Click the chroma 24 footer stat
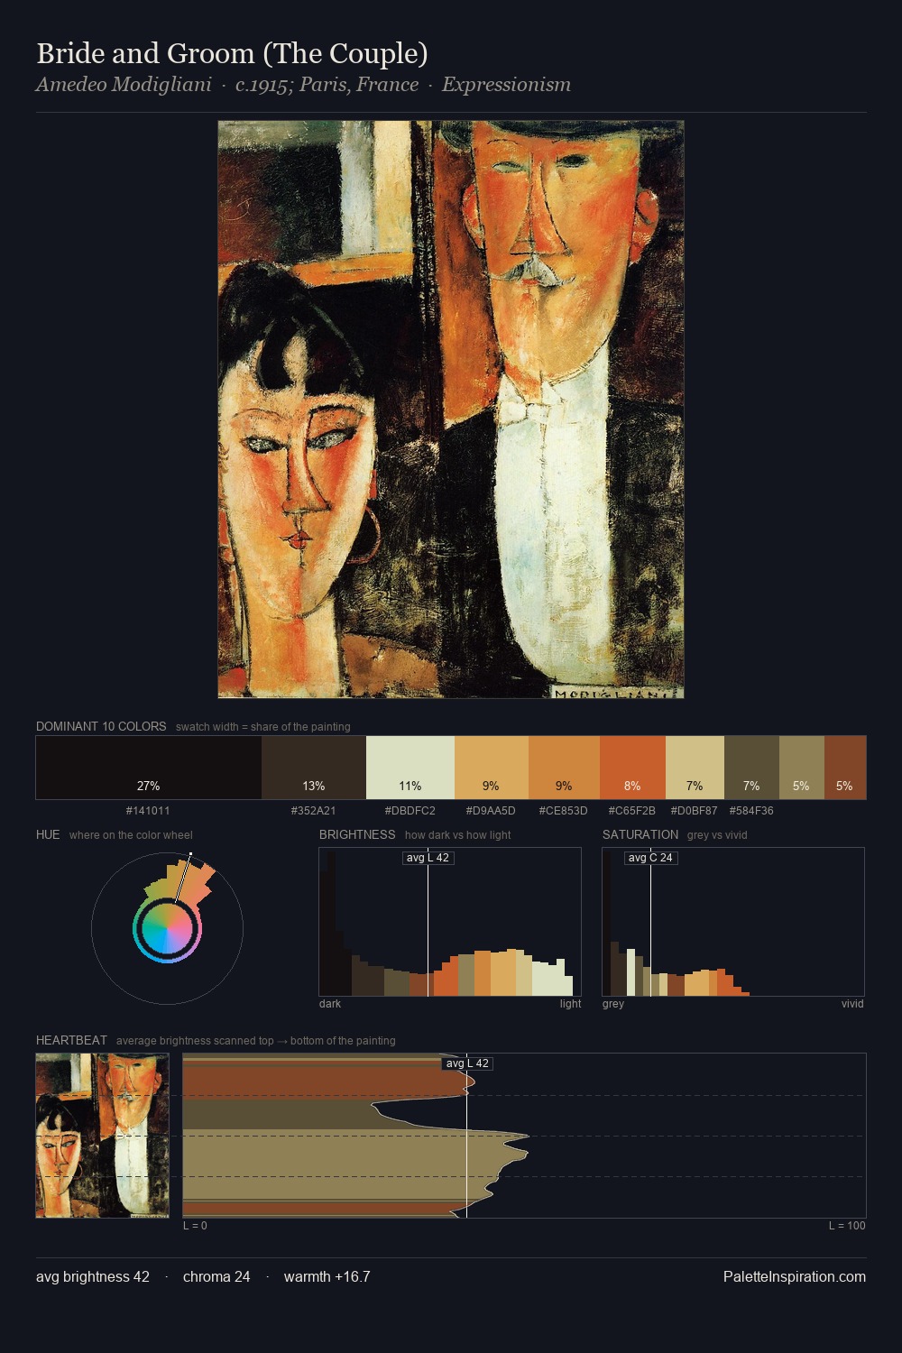 (x=216, y=1276)
